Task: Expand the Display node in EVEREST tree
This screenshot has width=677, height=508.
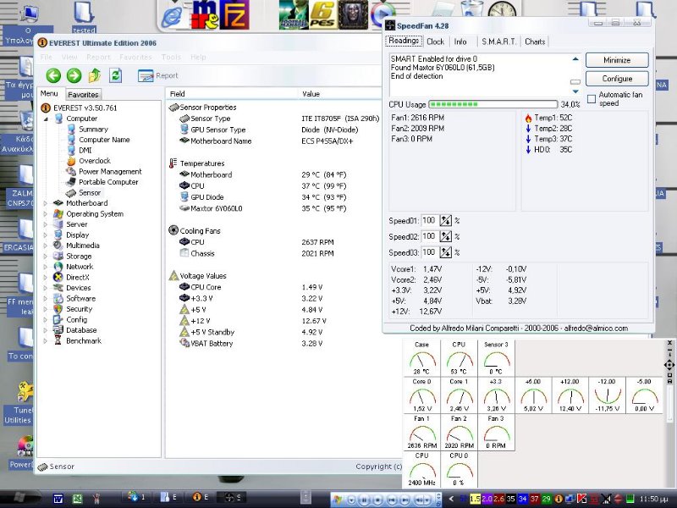Action: (46, 235)
